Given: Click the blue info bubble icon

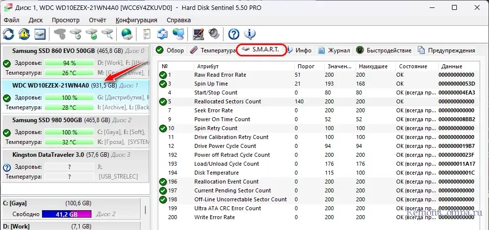Looking at the screenshot, I should click(x=250, y=34).
